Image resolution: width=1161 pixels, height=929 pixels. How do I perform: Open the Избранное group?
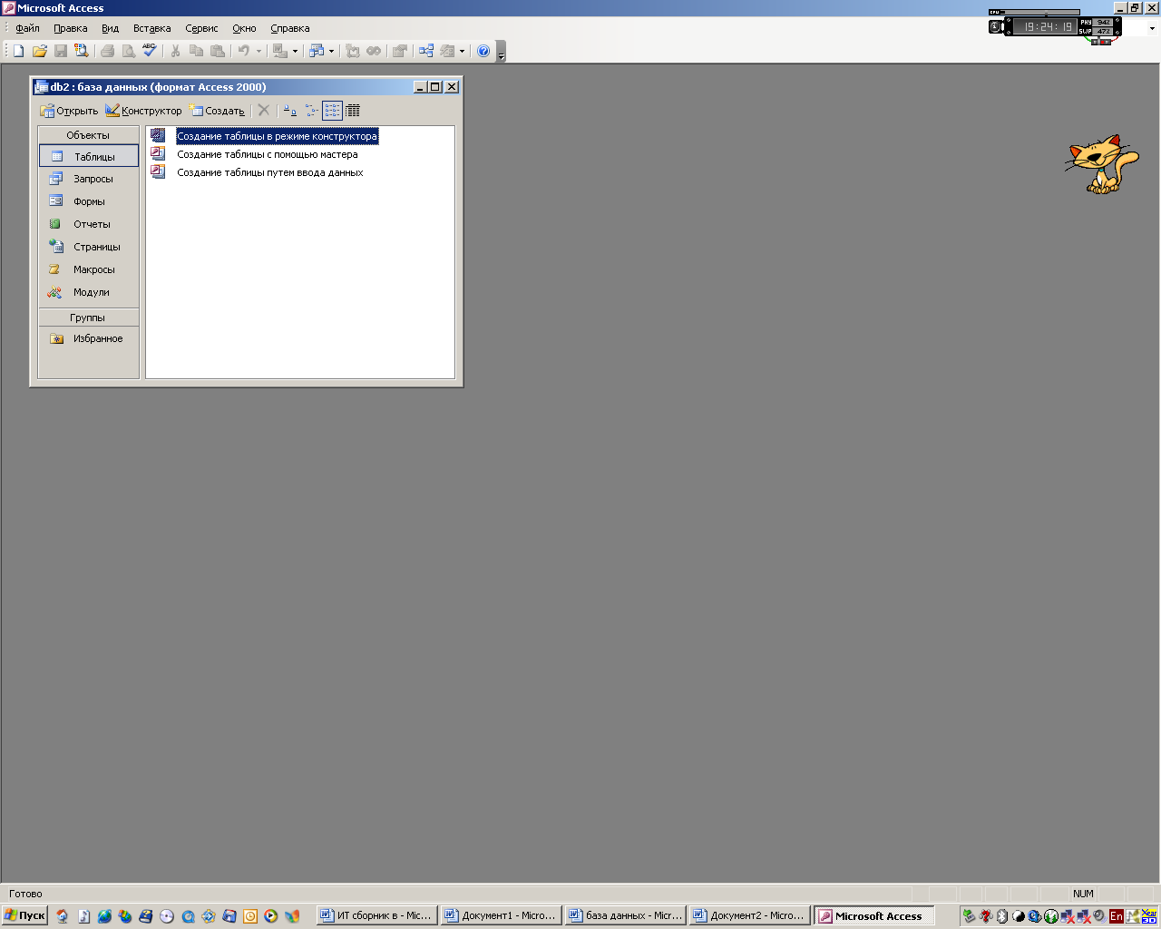89,338
